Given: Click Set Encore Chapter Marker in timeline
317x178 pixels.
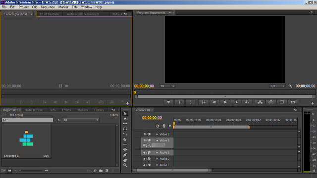Looking at the screenshot, I should [x=164, y=126].
